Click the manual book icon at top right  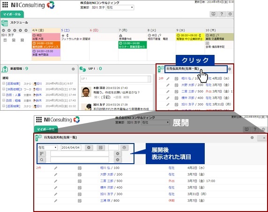point(213,14)
